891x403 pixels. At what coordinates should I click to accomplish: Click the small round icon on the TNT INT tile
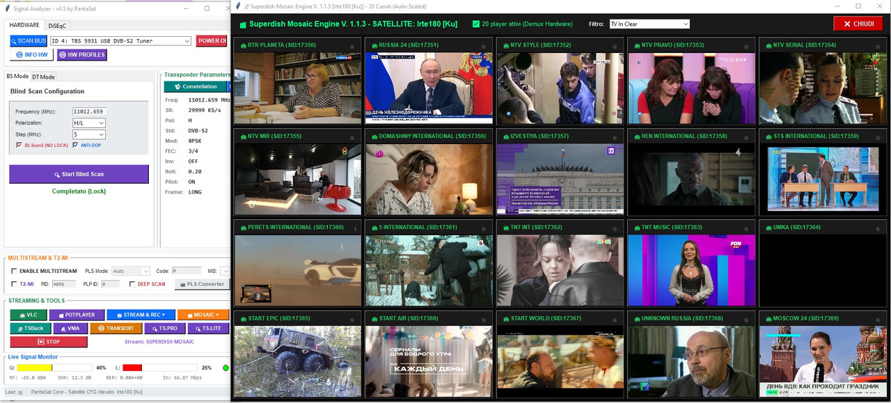point(615,229)
